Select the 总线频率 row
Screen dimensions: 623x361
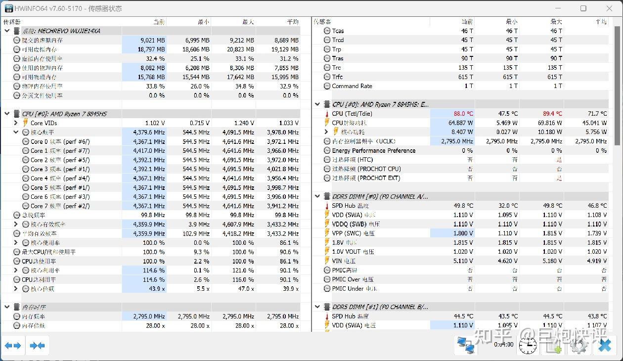(151, 215)
